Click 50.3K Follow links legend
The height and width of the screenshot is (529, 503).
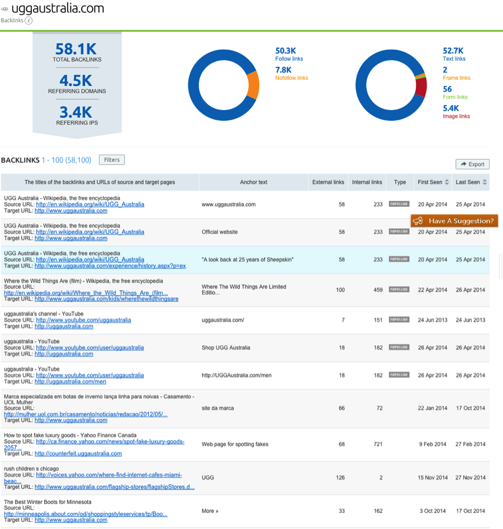tap(289, 54)
